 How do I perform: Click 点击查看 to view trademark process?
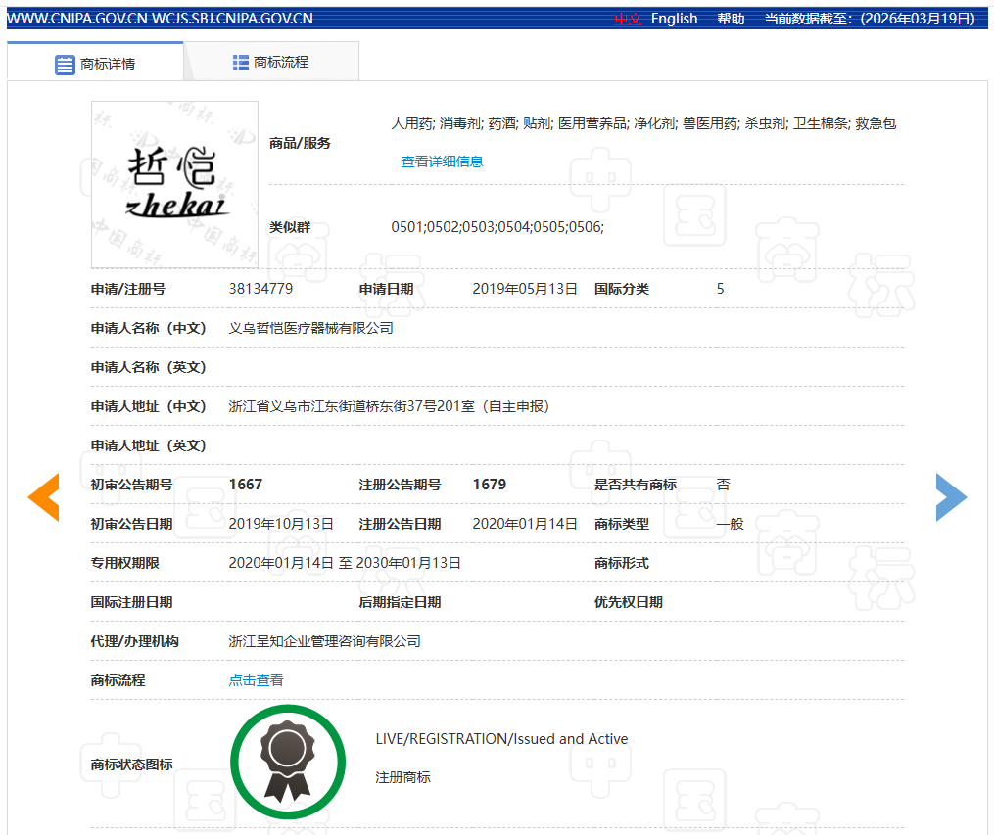coord(256,679)
